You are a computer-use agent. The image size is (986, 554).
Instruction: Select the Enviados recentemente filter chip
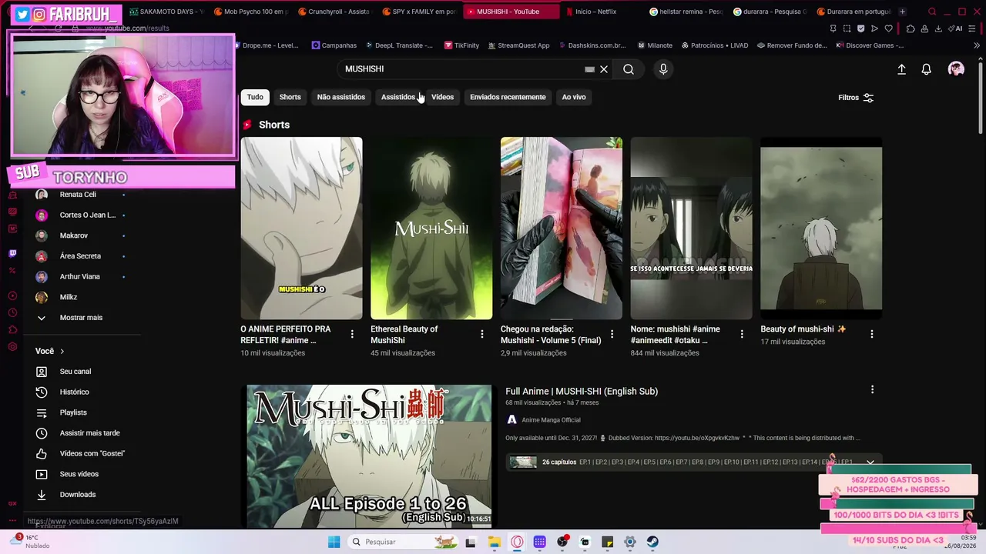[x=508, y=97]
